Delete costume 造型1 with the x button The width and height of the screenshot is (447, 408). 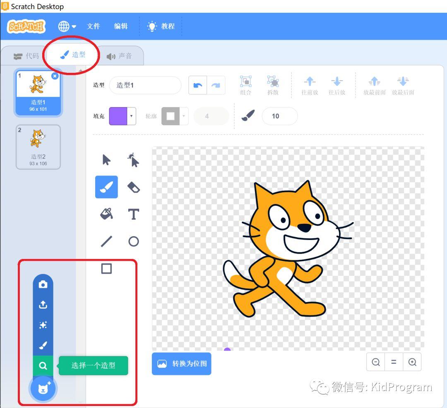[x=55, y=76]
